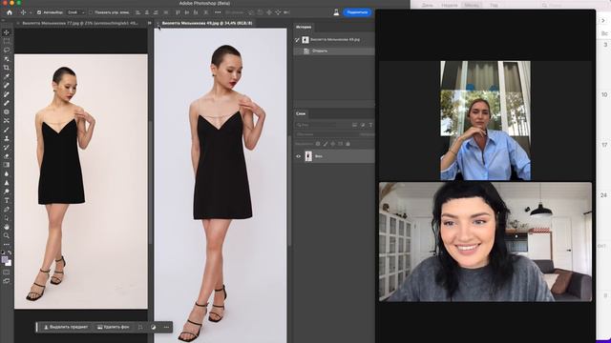Reset default foreground and background colors
This screenshot has width=611, height=343.
[x=3, y=252]
